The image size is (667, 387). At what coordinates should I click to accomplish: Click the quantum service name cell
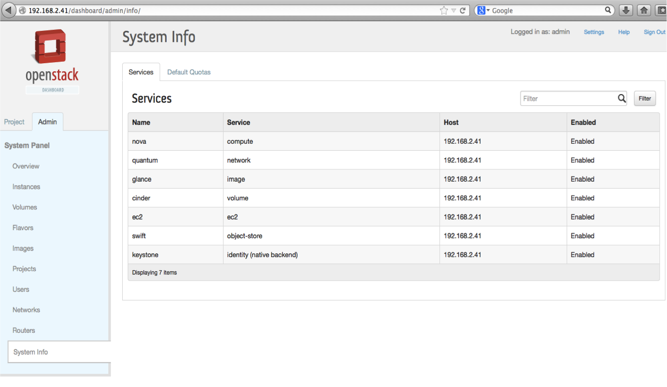[175, 160]
